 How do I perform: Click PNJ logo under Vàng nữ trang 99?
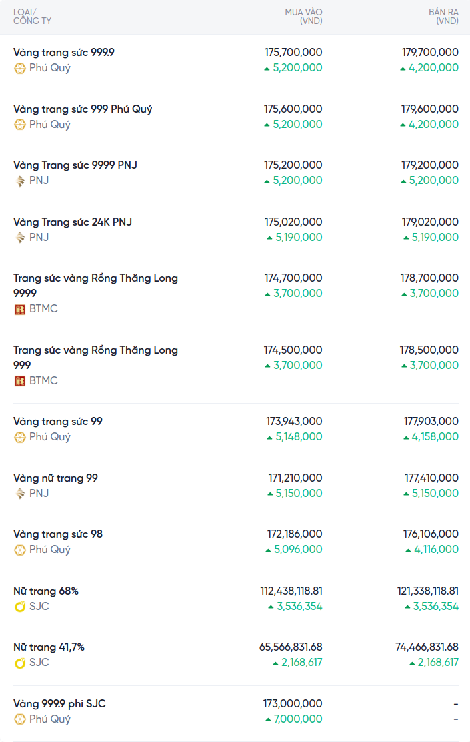pyautogui.click(x=20, y=494)
